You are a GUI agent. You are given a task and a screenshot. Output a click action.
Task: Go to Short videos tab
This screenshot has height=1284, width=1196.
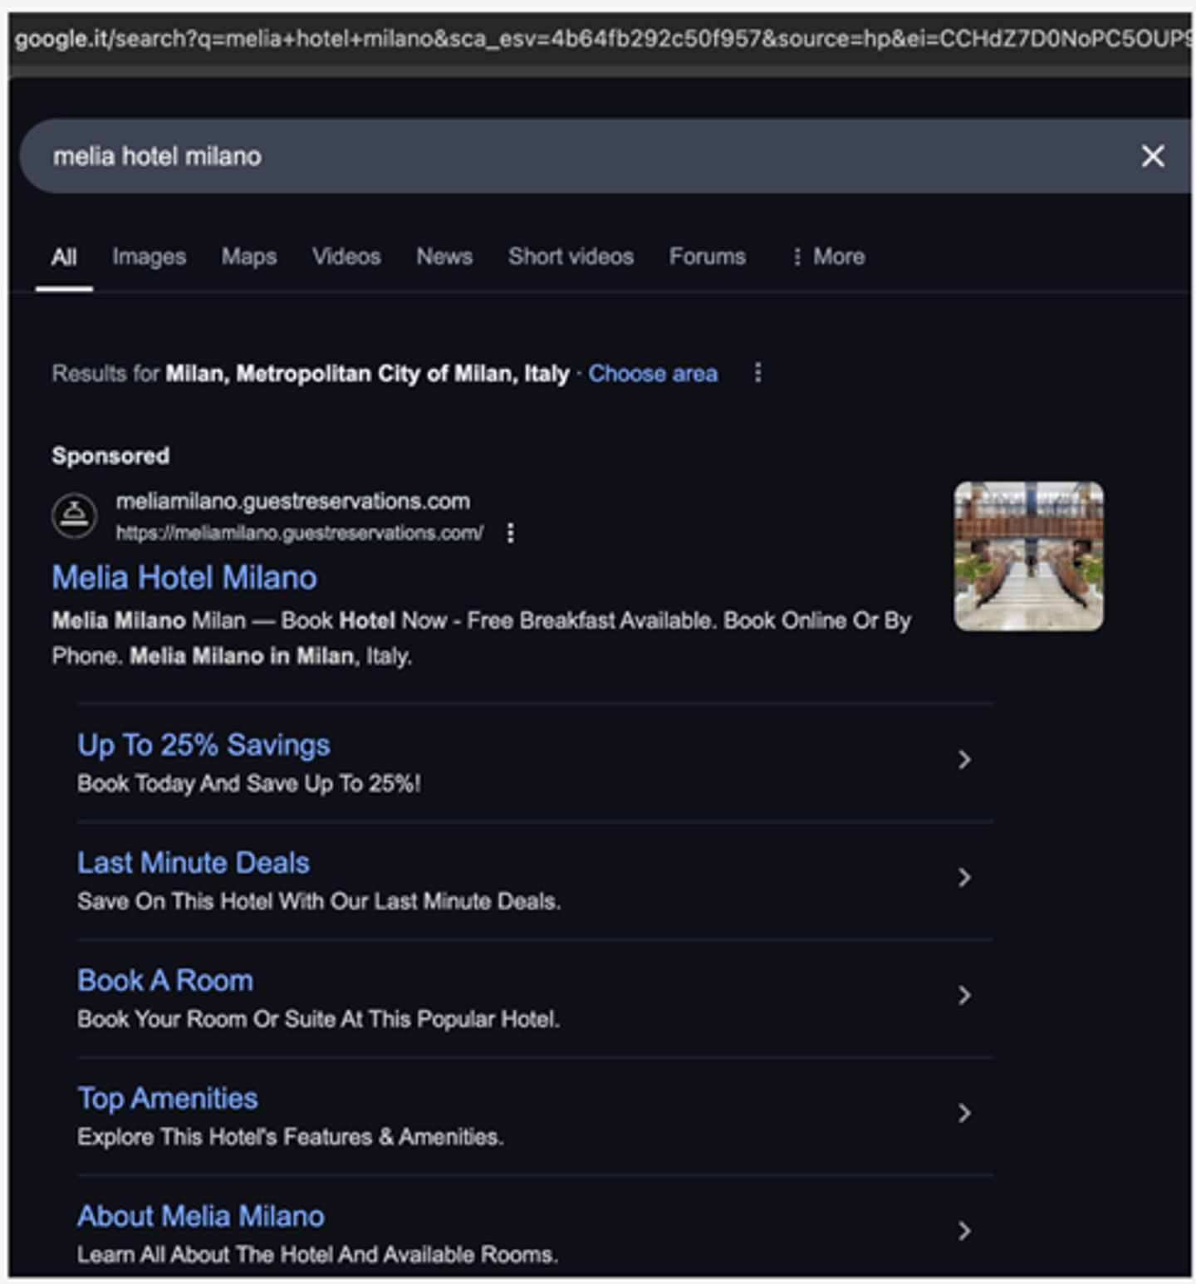tap(571, 257)
